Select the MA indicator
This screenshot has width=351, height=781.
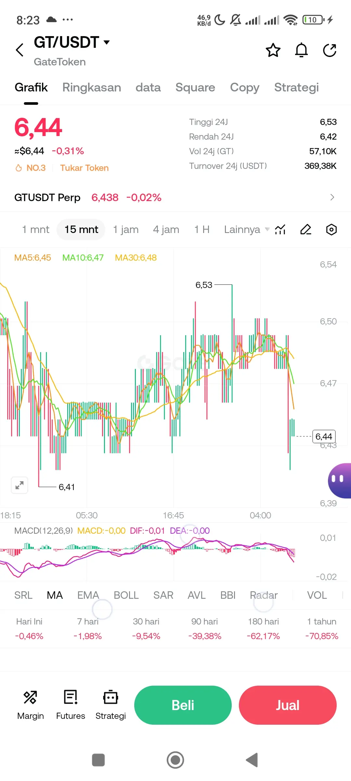click(55, 595)
